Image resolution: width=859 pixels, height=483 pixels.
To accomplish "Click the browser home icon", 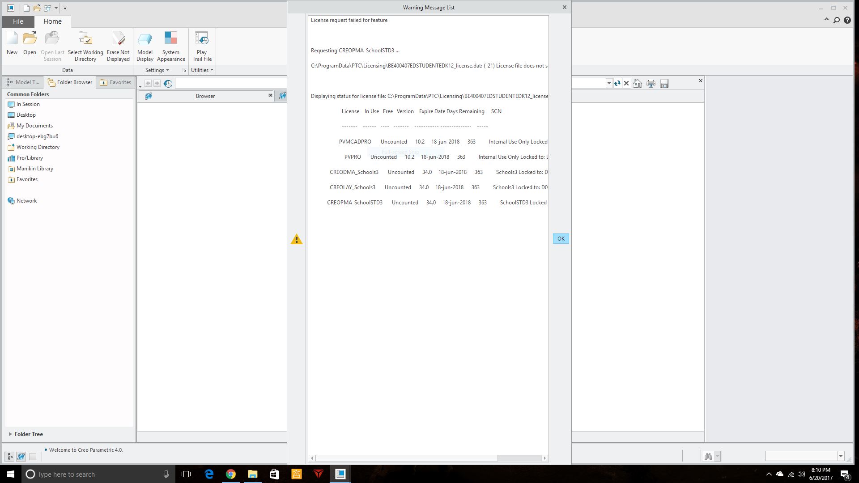I will pyautogui.click(x=638, y=83).
